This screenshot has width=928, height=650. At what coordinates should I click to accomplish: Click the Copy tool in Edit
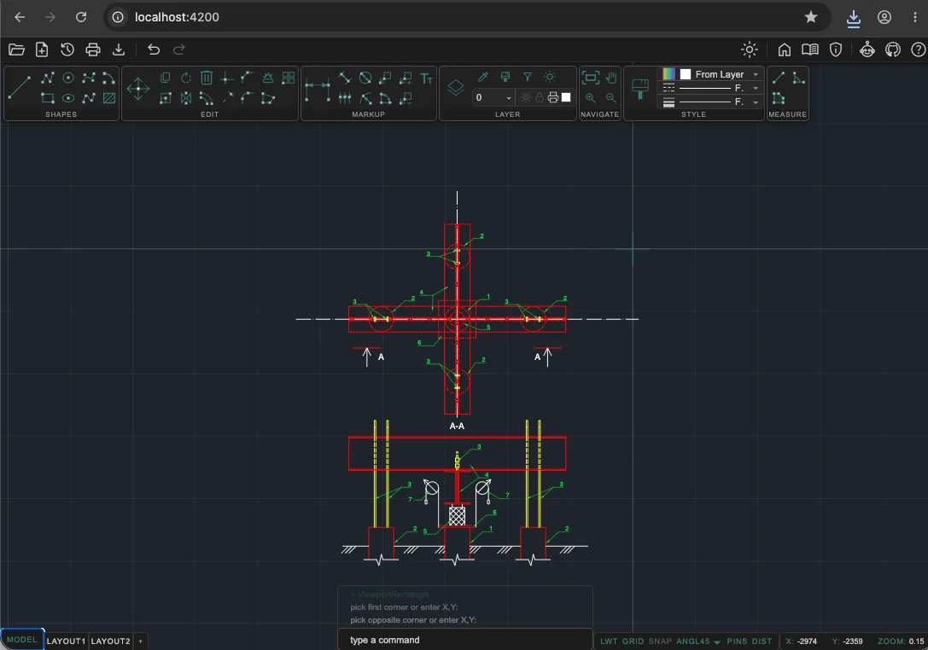(166, 78)
